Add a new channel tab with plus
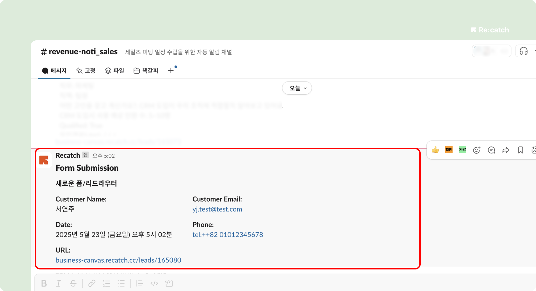Screen dimensions: 536x291 (171, 71)
